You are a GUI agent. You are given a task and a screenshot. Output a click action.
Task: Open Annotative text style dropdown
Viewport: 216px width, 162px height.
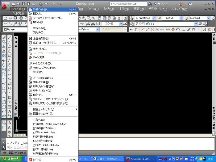pos(154,18)
